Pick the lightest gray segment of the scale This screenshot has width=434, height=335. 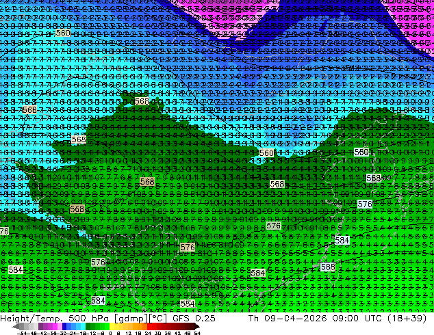pos(36,326)
